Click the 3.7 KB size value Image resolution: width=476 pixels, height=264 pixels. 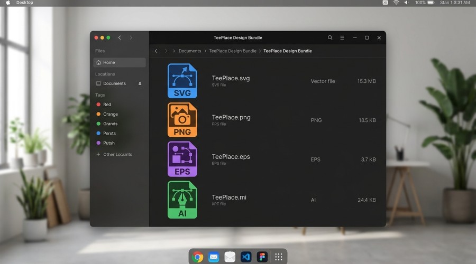tap(368, 159)
